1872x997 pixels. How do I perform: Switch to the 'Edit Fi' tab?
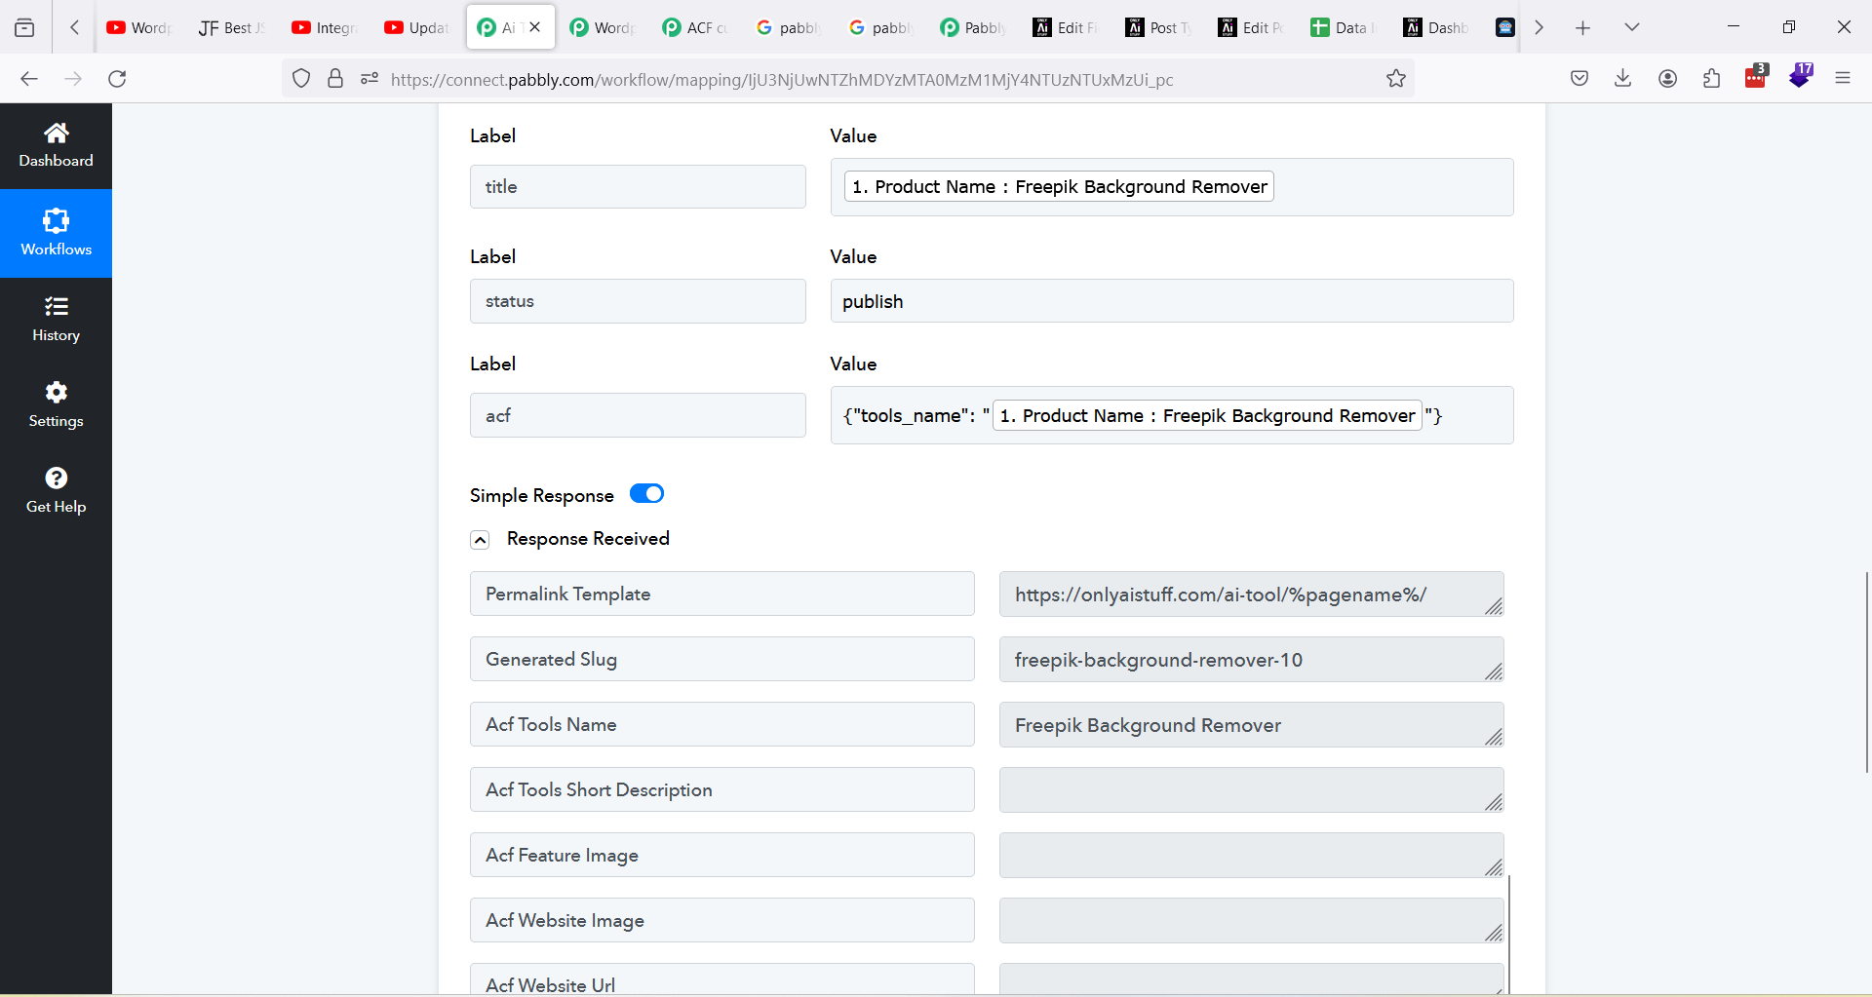[x=1066, y=27]
